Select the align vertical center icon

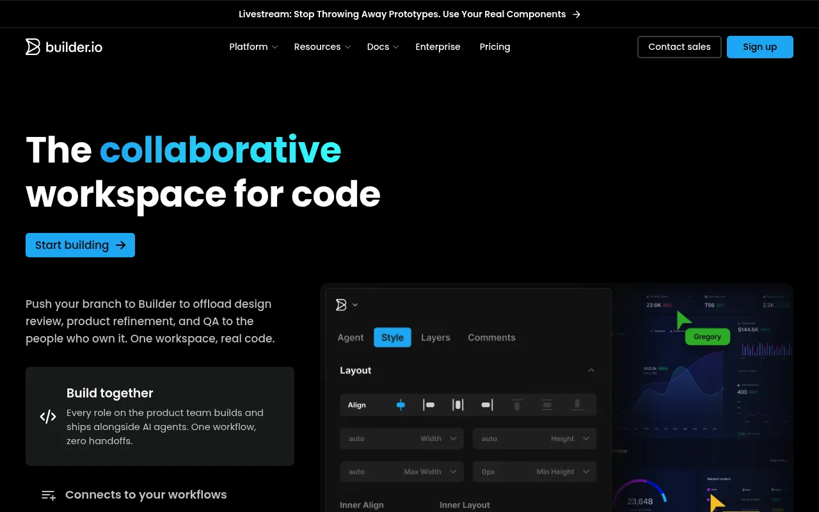547,404
